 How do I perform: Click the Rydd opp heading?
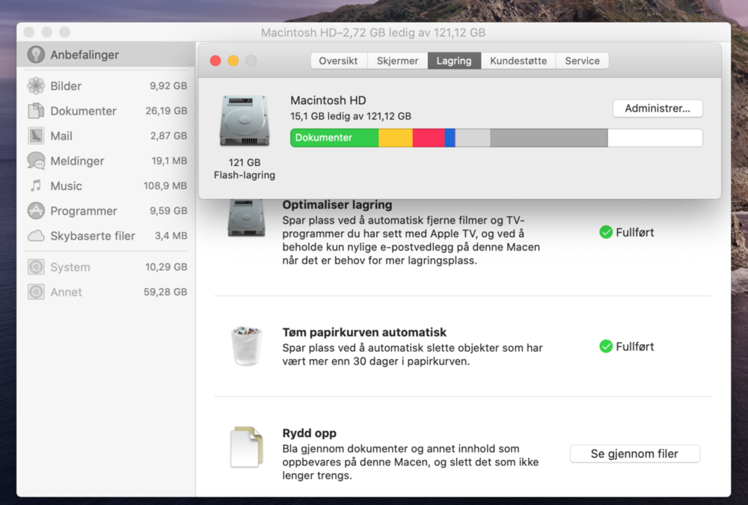pos(310,433)
